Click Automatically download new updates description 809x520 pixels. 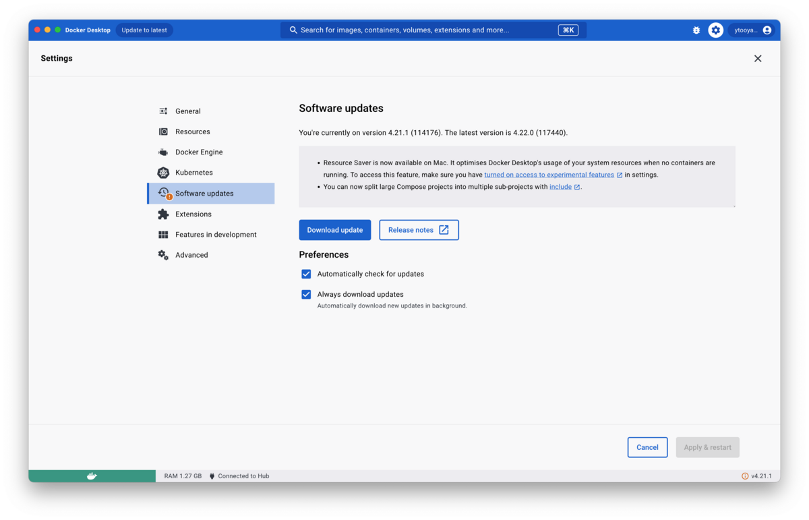[x=392, y=306]
